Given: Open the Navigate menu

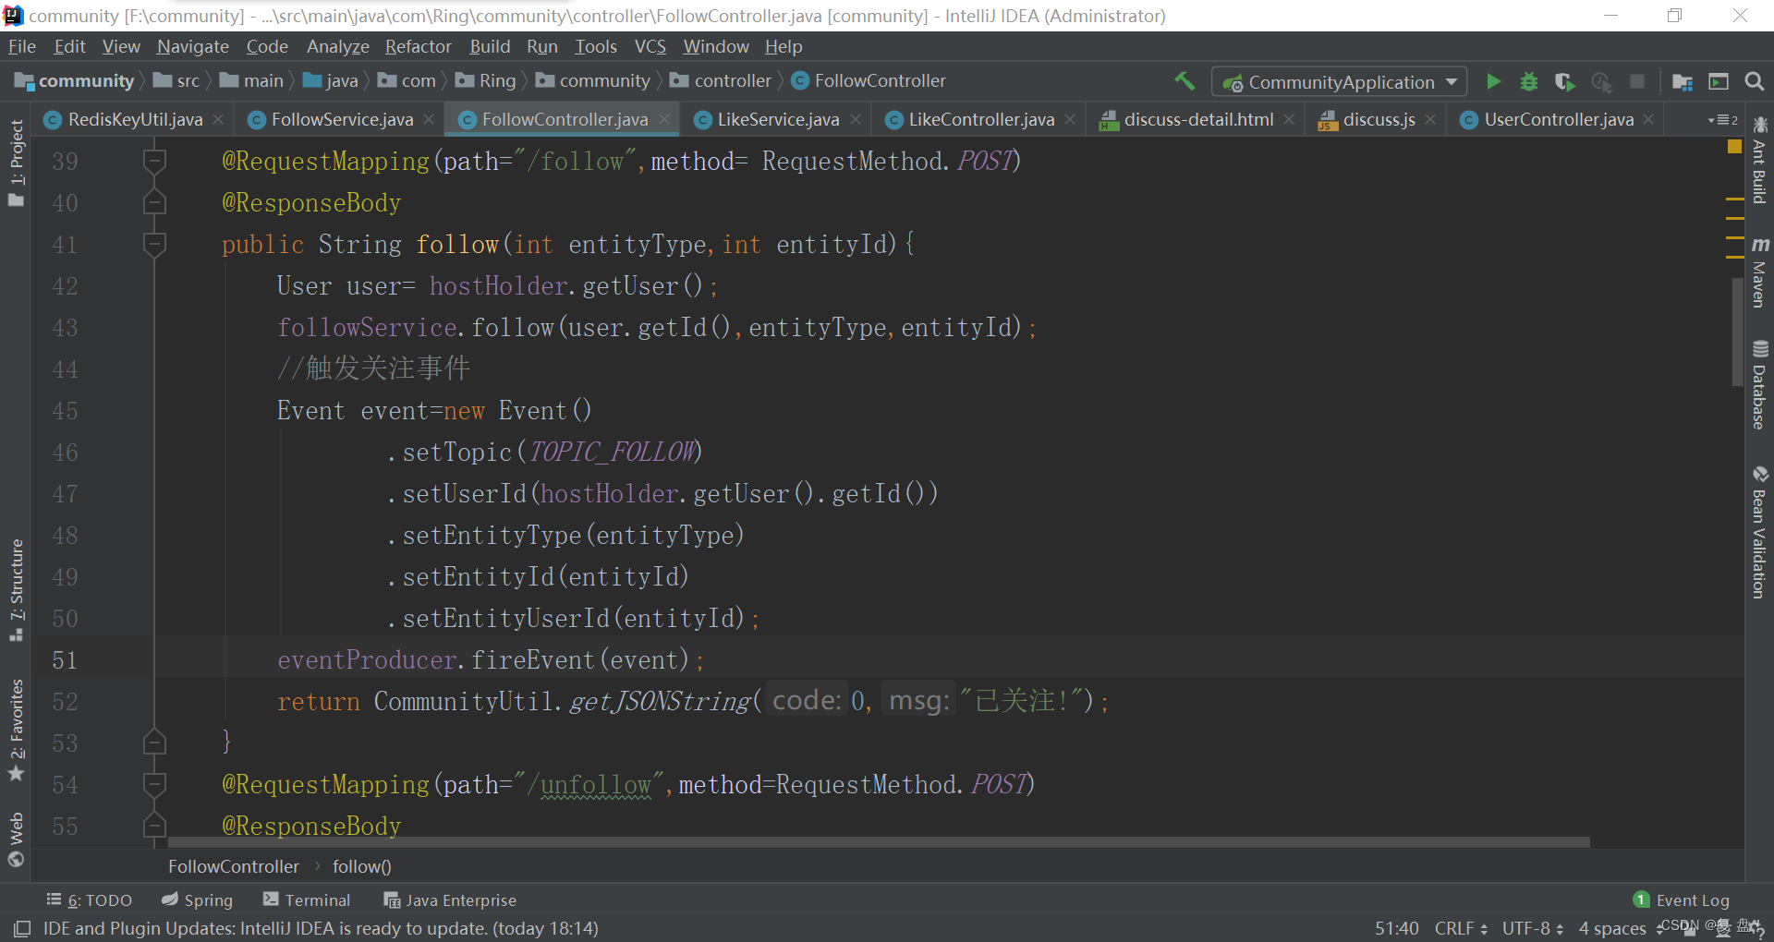Looking at the screenshot, I should tap(193, 46).
